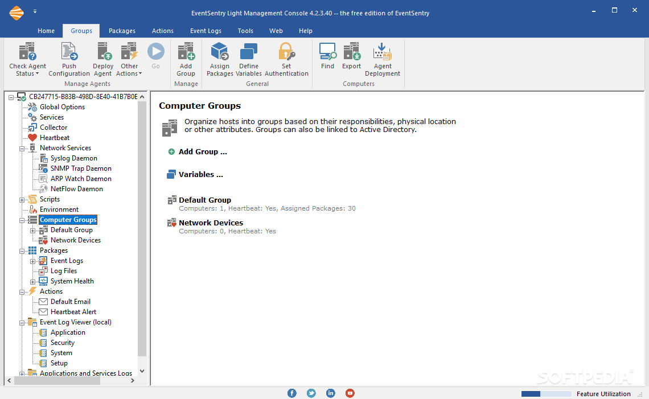Select ARP Watch Daemon in the tree
Image resolution: width=649 pixels, height=399 pixels.
81,179
